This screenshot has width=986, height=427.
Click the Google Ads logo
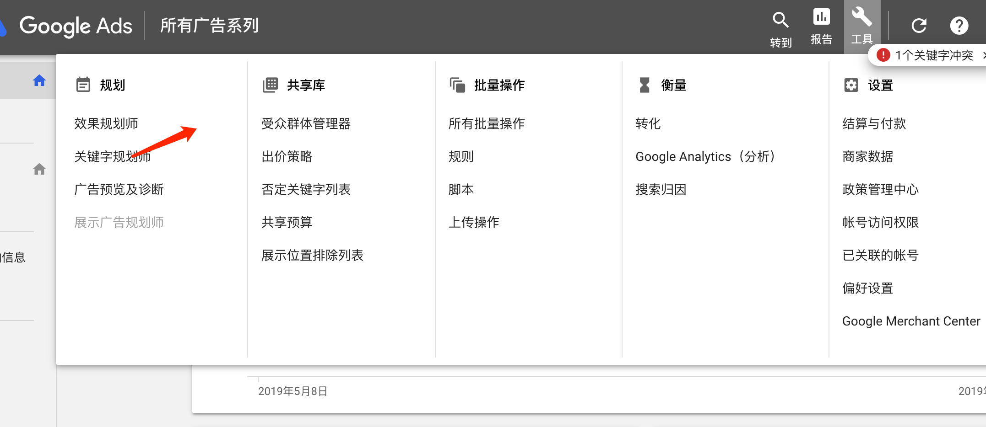click(66, 26)
